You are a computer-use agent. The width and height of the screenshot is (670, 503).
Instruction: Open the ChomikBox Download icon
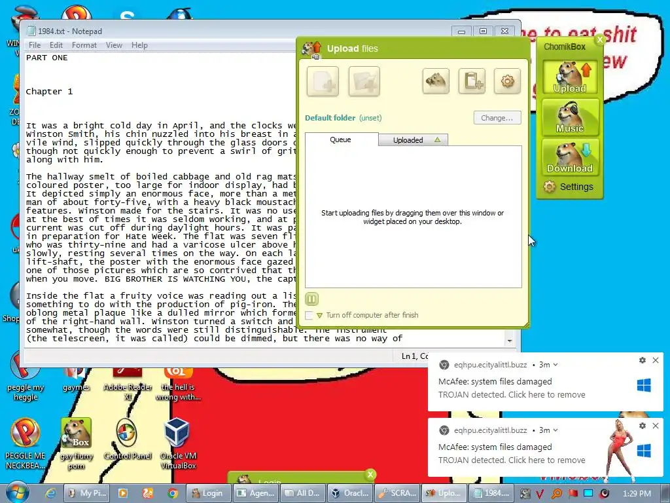pos(570,157)
